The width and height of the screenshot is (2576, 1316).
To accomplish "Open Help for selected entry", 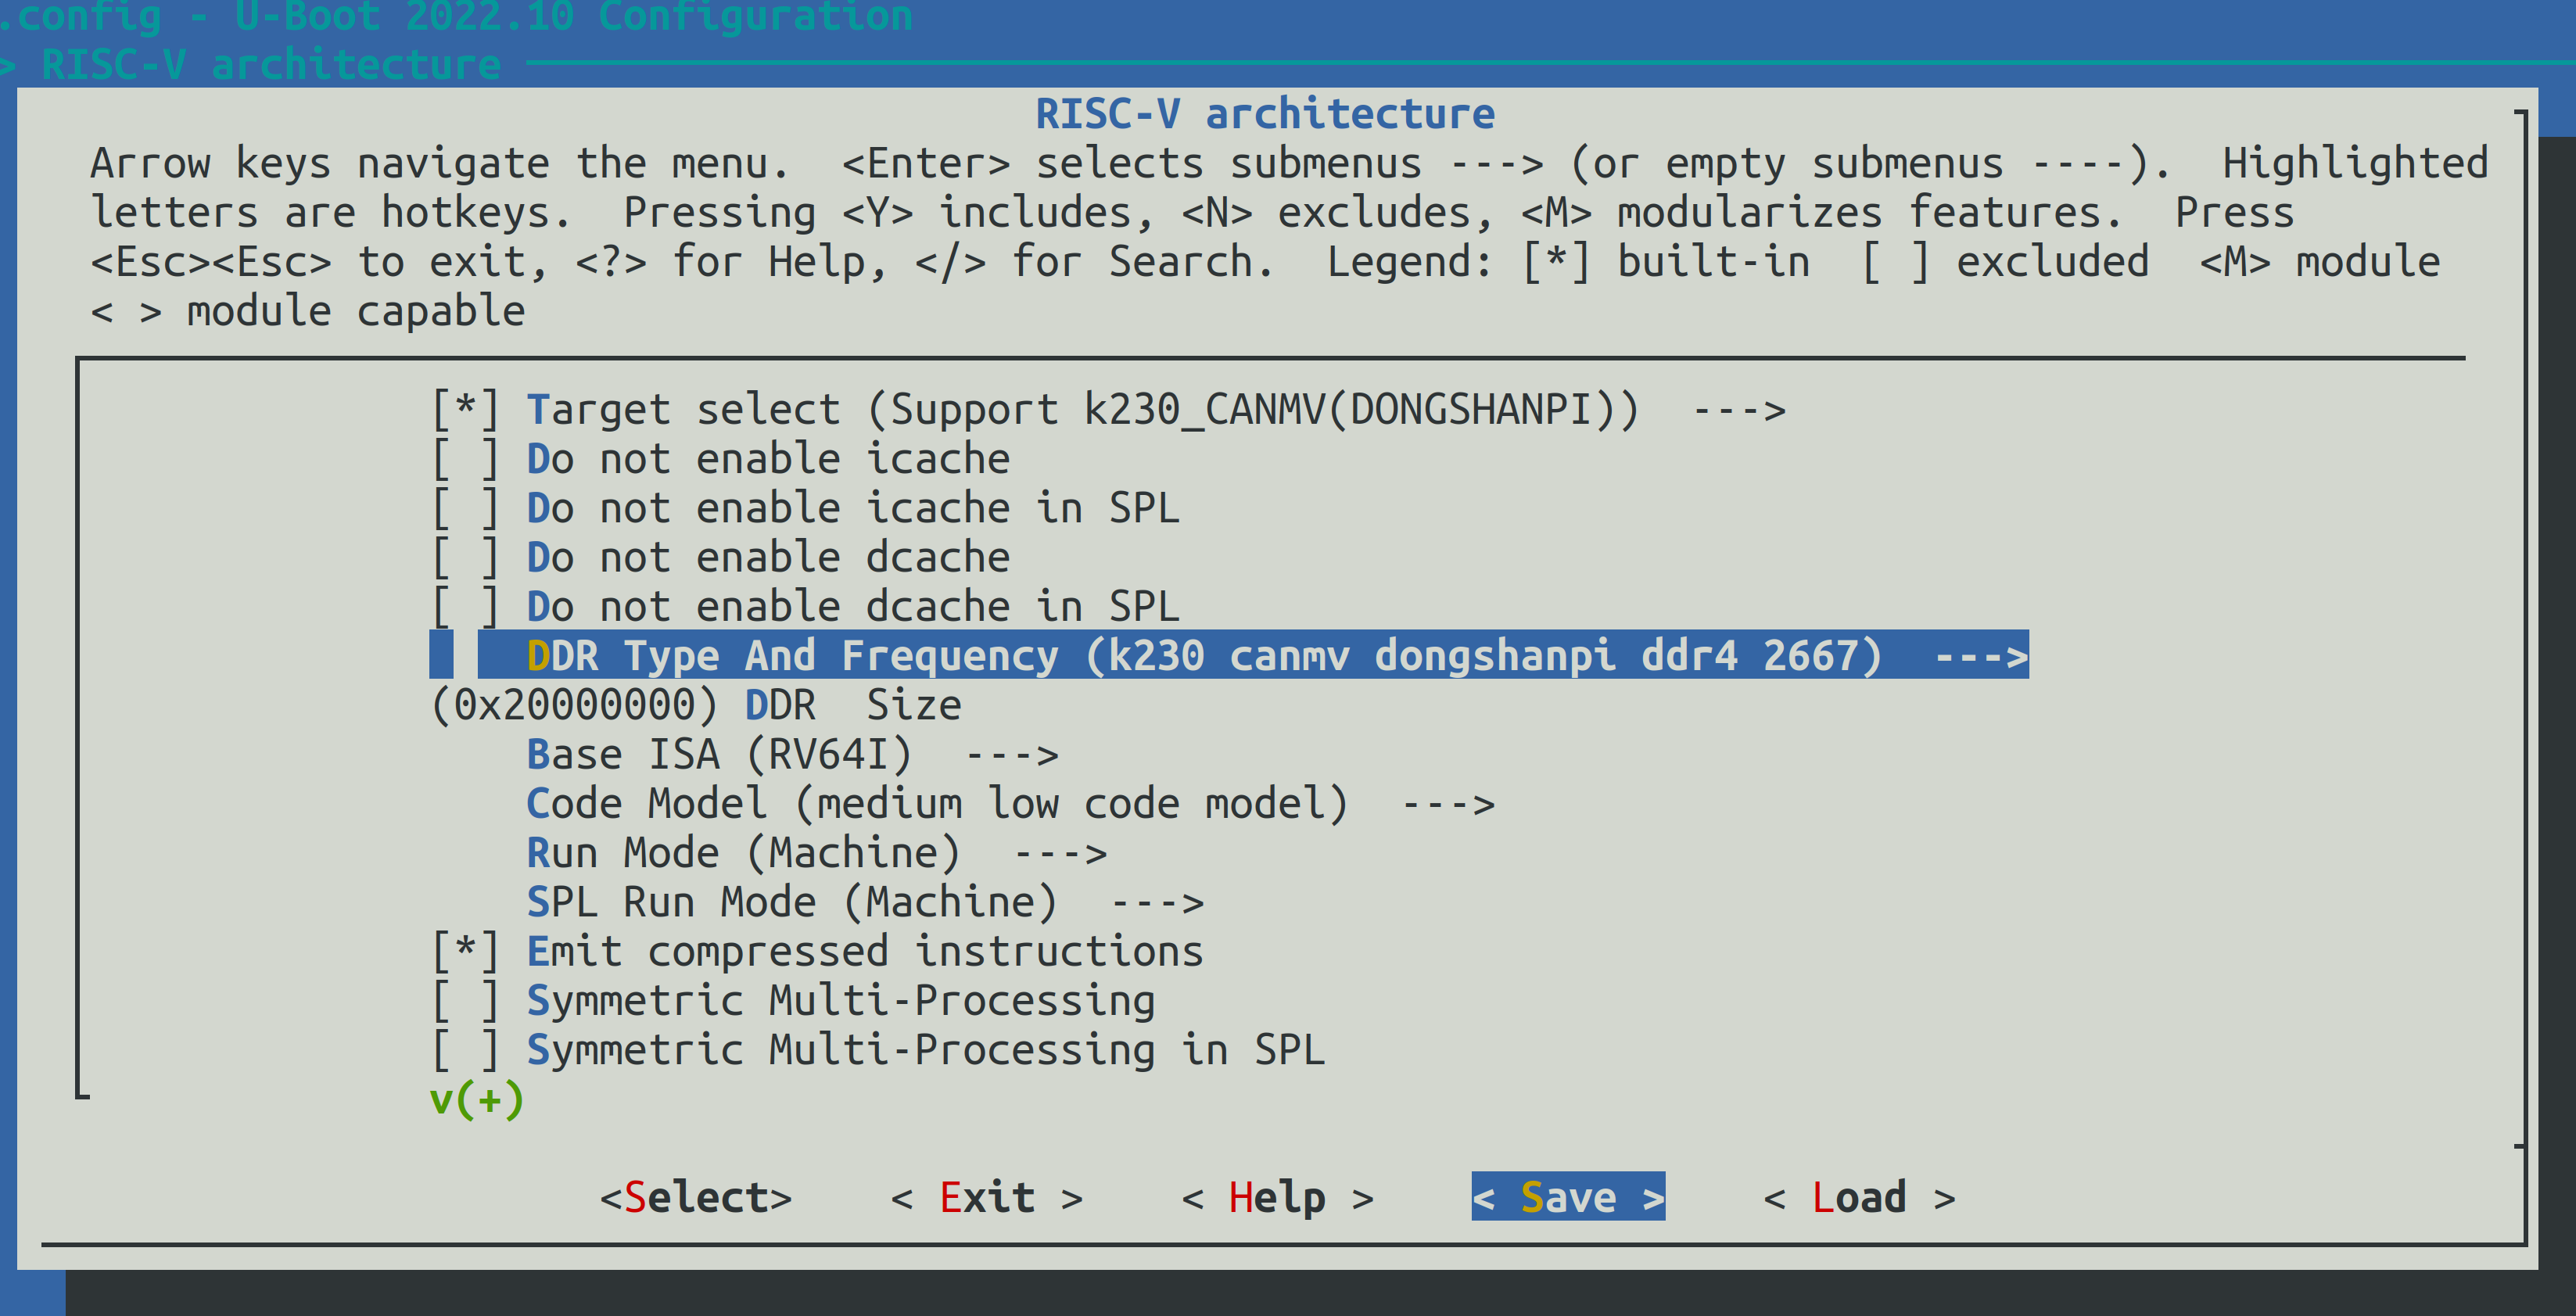I will click(x=1277, y=1197).
